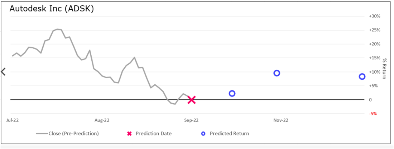Click the blue circle icon in the legend
This screenshot has width=394, height=149.
click(203, 134)
